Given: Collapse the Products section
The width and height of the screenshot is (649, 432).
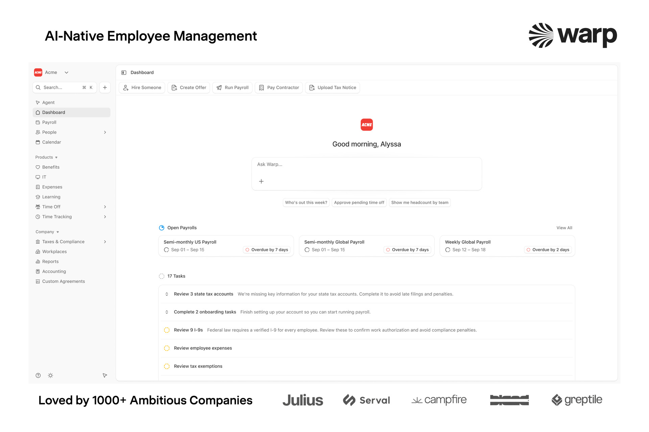Looking at the screenshot, I should pyautogui.click(x=46, y=157).
